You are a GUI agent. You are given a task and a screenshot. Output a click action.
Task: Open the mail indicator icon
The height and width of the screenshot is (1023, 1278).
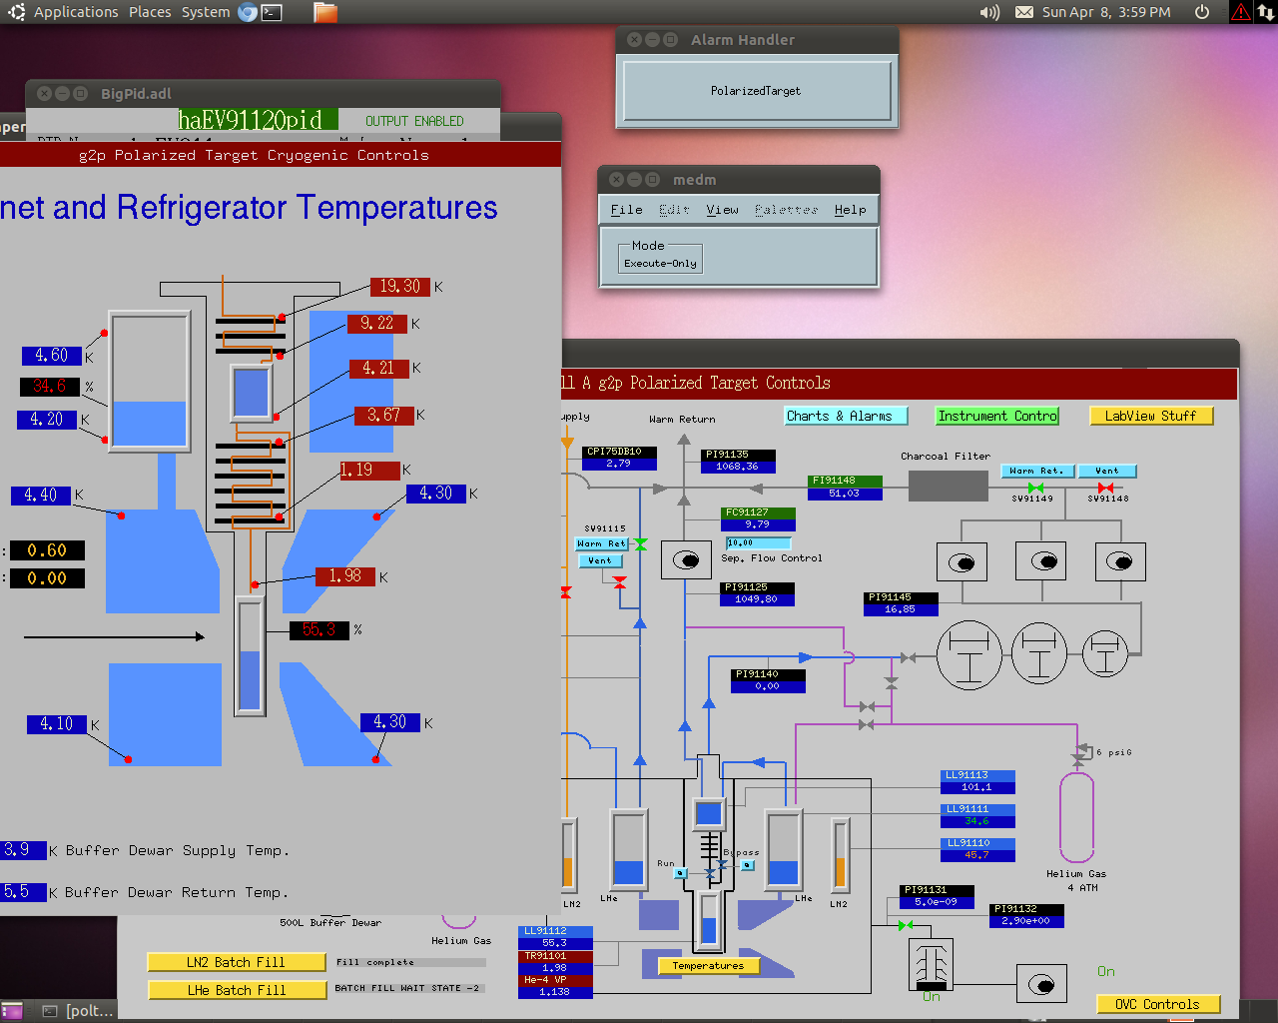[x=1024, y=12]
